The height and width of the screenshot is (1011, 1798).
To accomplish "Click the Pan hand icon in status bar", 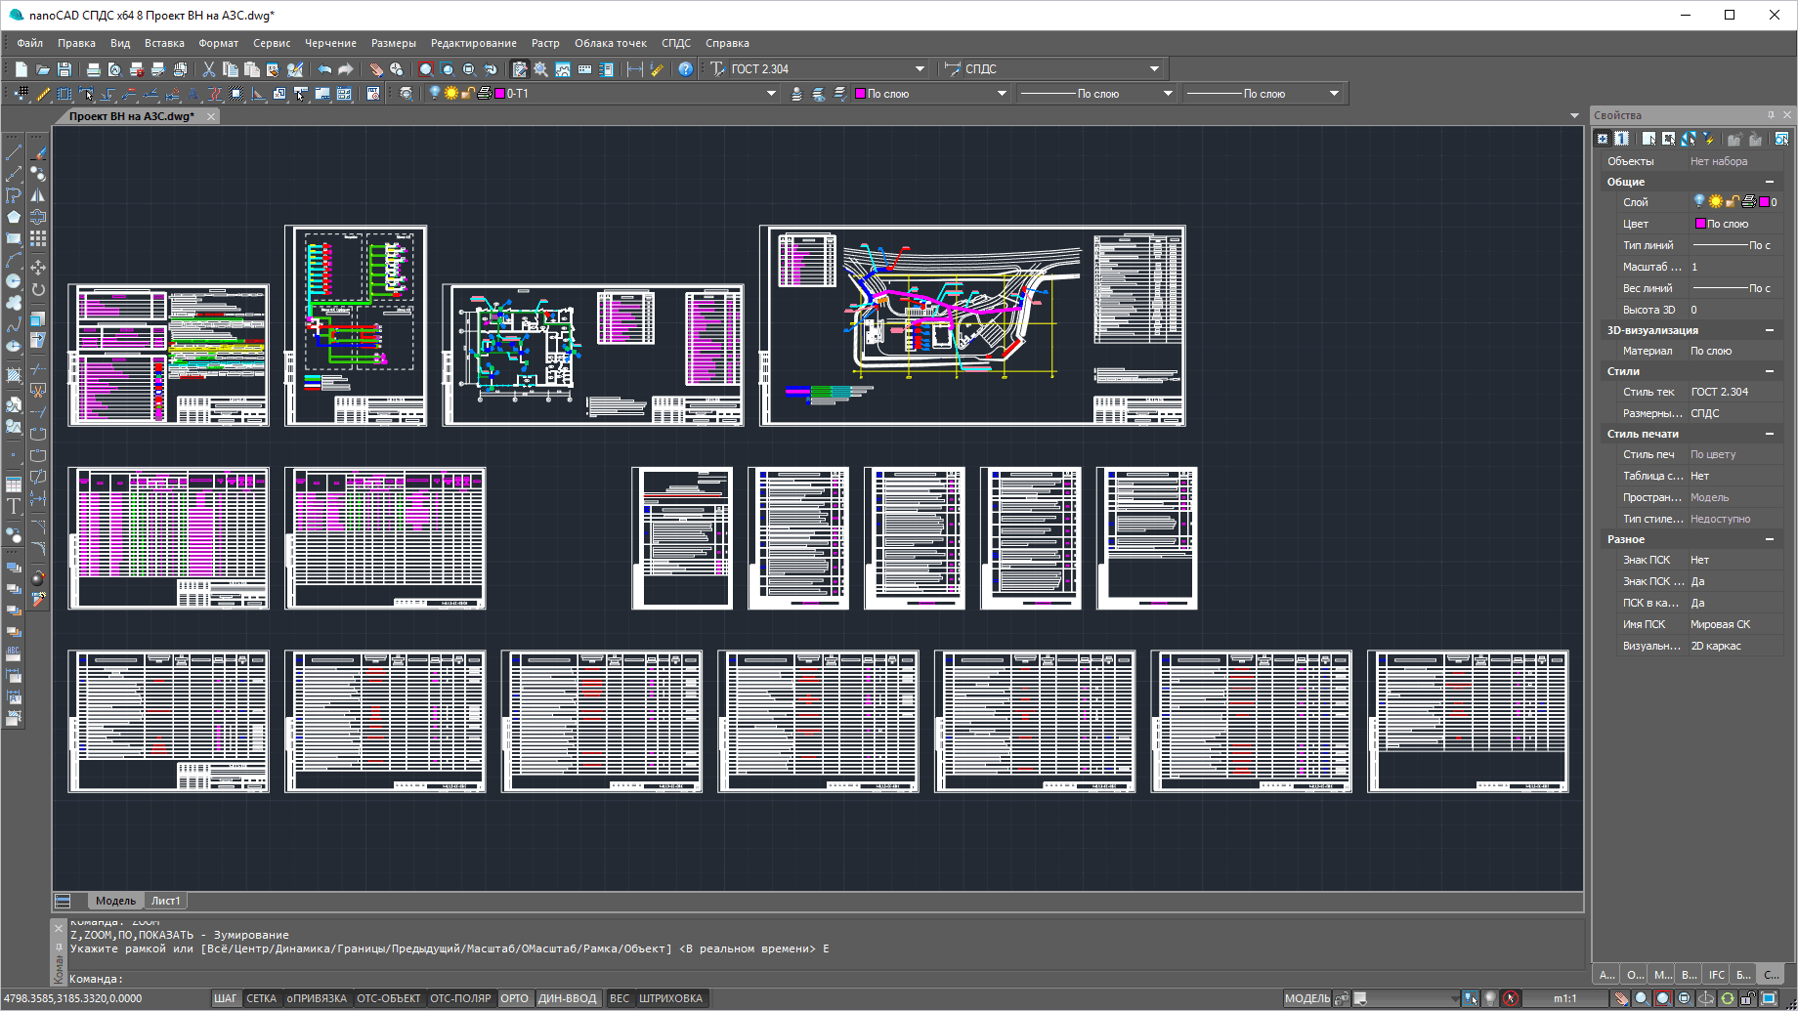I will 1621,998.
